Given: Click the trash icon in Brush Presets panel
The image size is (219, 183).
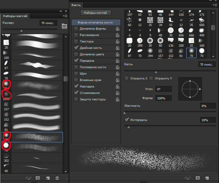Looking at the screenshot, I should (57, 178).
